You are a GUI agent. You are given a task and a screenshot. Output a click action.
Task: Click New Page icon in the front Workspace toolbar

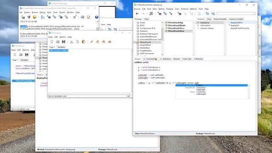(52, 42)
